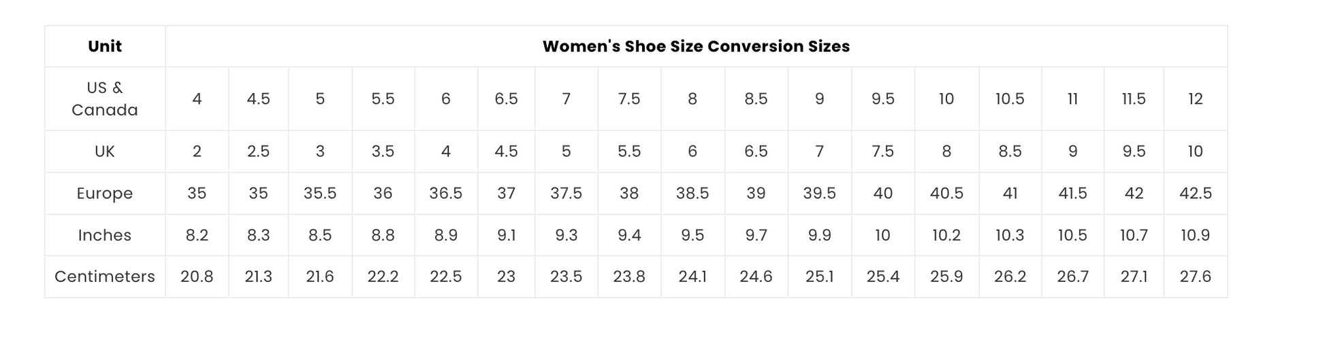Click the Women's Shoe Size Conversion Sizes heading
The image size is (1325, 337).
[x=696, y=46]
